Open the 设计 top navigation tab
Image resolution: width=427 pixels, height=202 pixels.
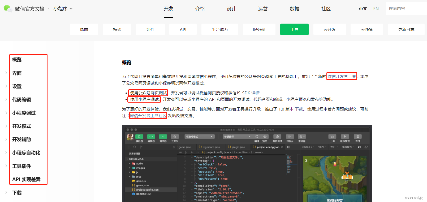(231, 9)
